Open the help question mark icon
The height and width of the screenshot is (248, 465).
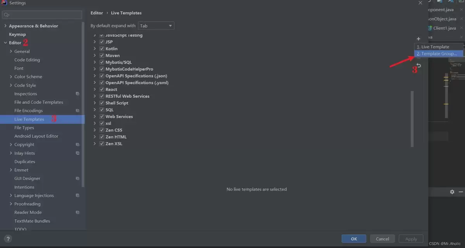[8, 239]
